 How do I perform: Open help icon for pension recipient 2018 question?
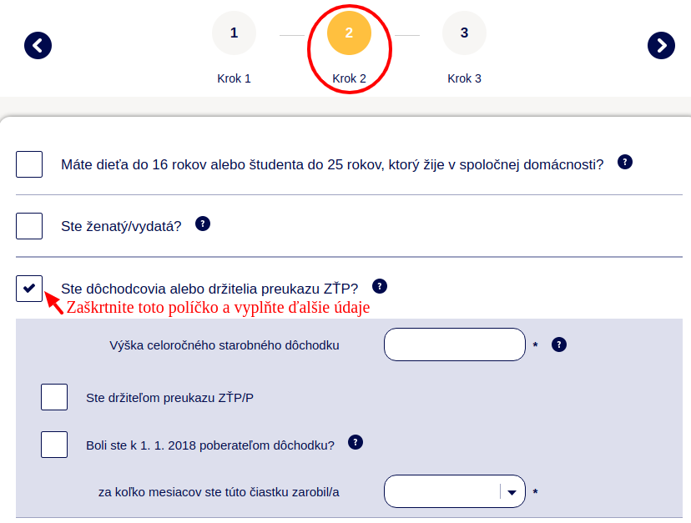coord(356,442)
